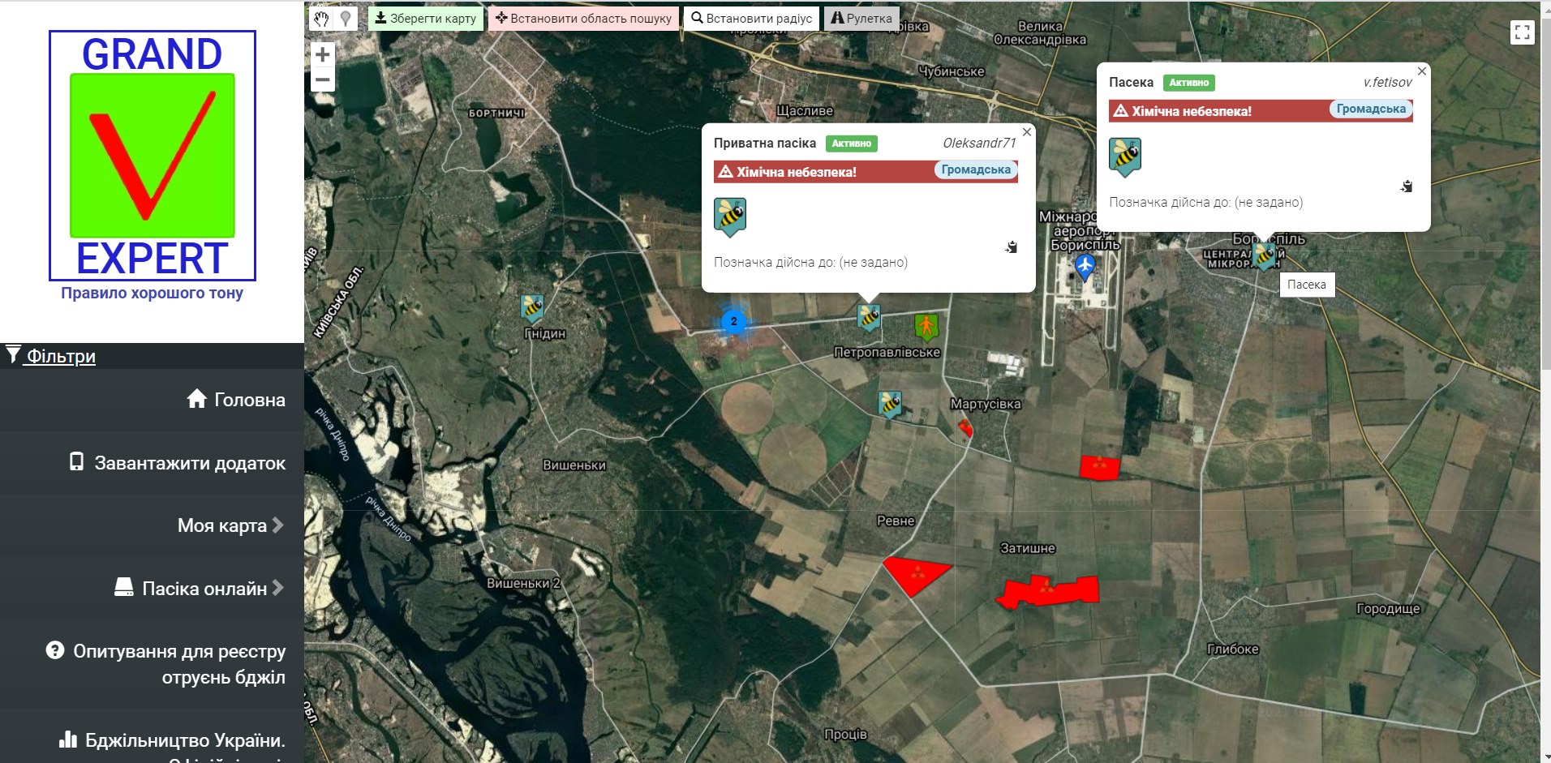Click the bee marker near Гнідин
The image size is (1551, 763).
[532, 308]
